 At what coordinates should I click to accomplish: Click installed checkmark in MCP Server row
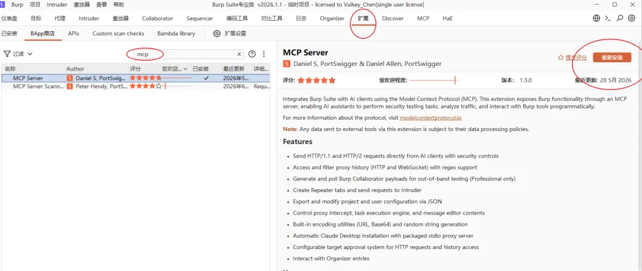(206, 78)
